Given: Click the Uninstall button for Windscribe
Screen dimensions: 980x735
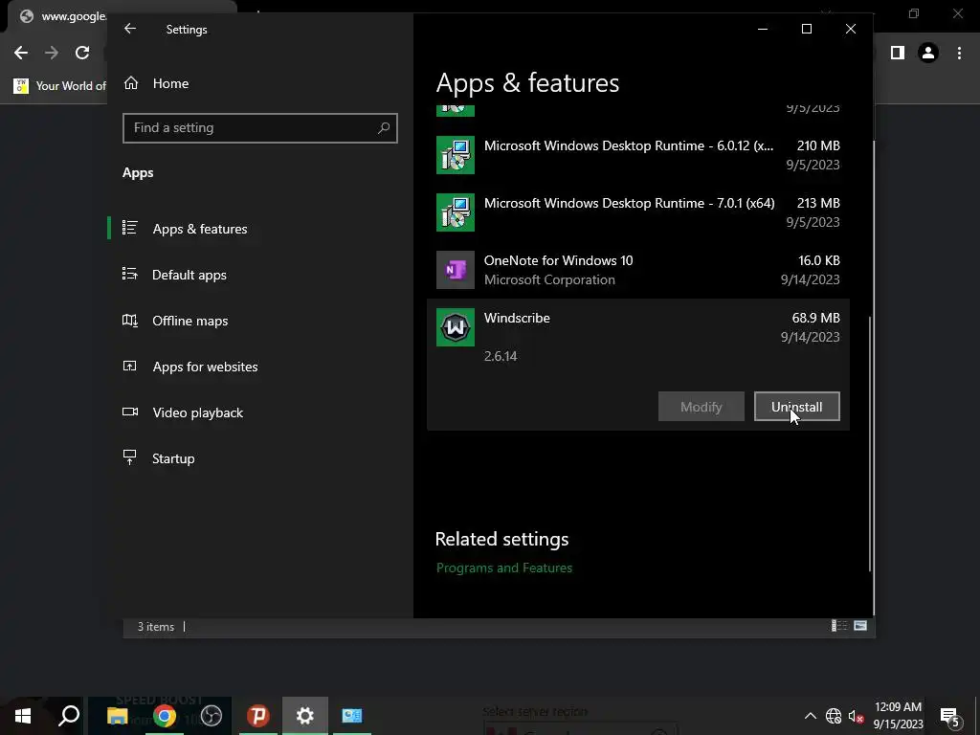Looking at the screenshot, I should [797, 407].
